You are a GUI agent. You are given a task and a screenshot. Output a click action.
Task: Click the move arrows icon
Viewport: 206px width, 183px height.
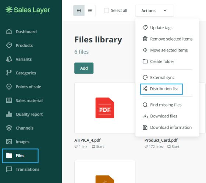[x=145, y=50]
